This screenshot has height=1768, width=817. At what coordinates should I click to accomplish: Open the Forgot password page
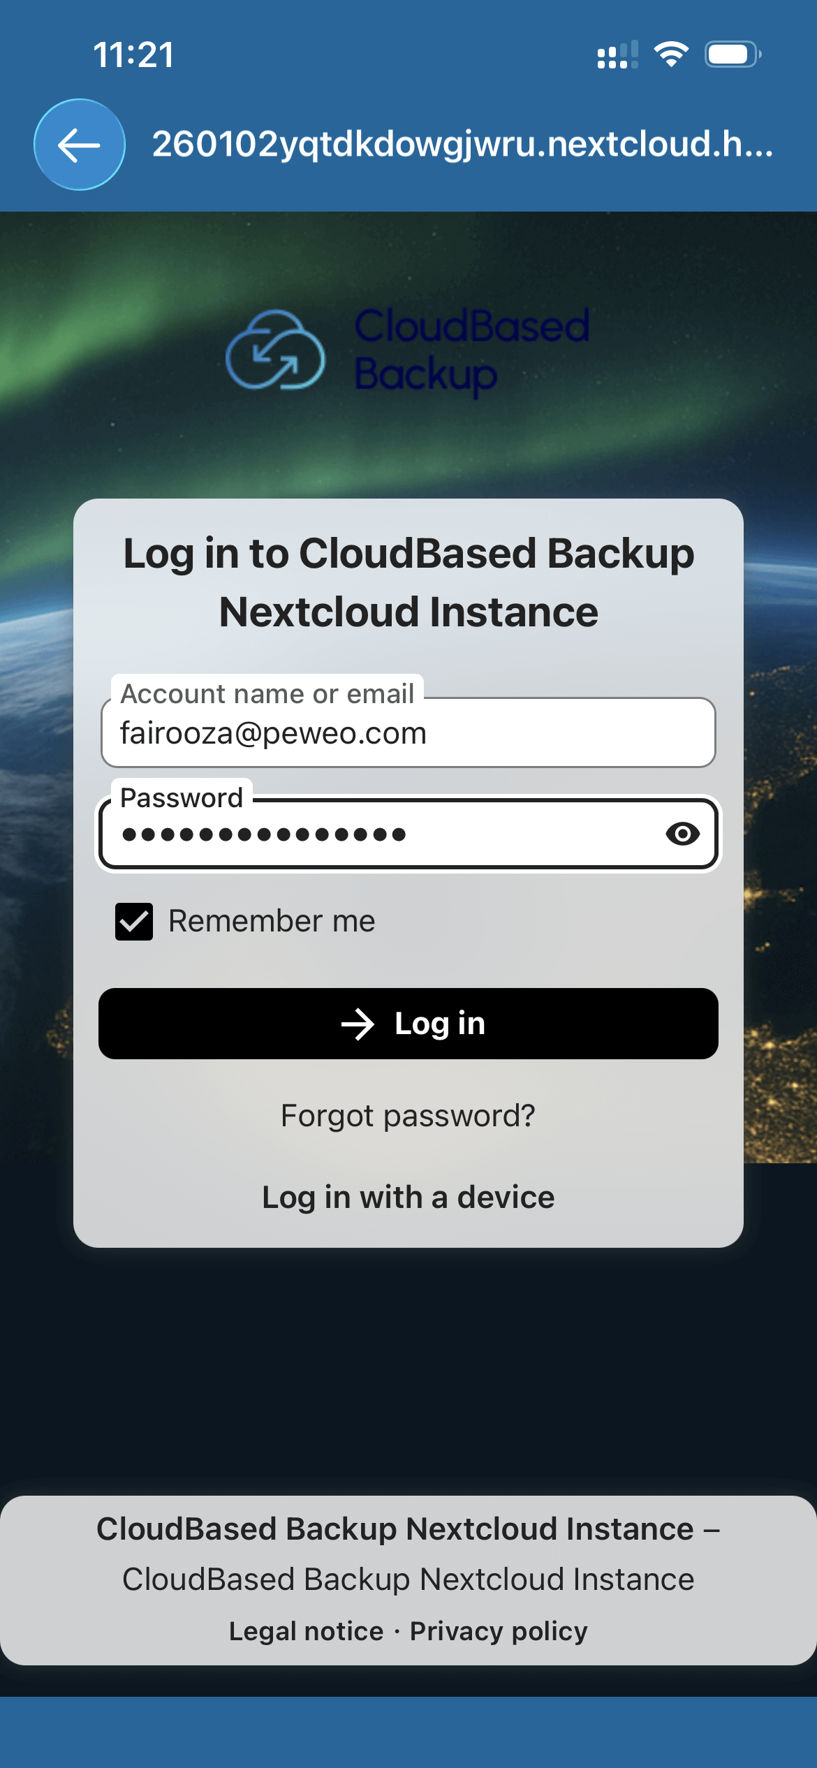click(x=408, y=1115)
